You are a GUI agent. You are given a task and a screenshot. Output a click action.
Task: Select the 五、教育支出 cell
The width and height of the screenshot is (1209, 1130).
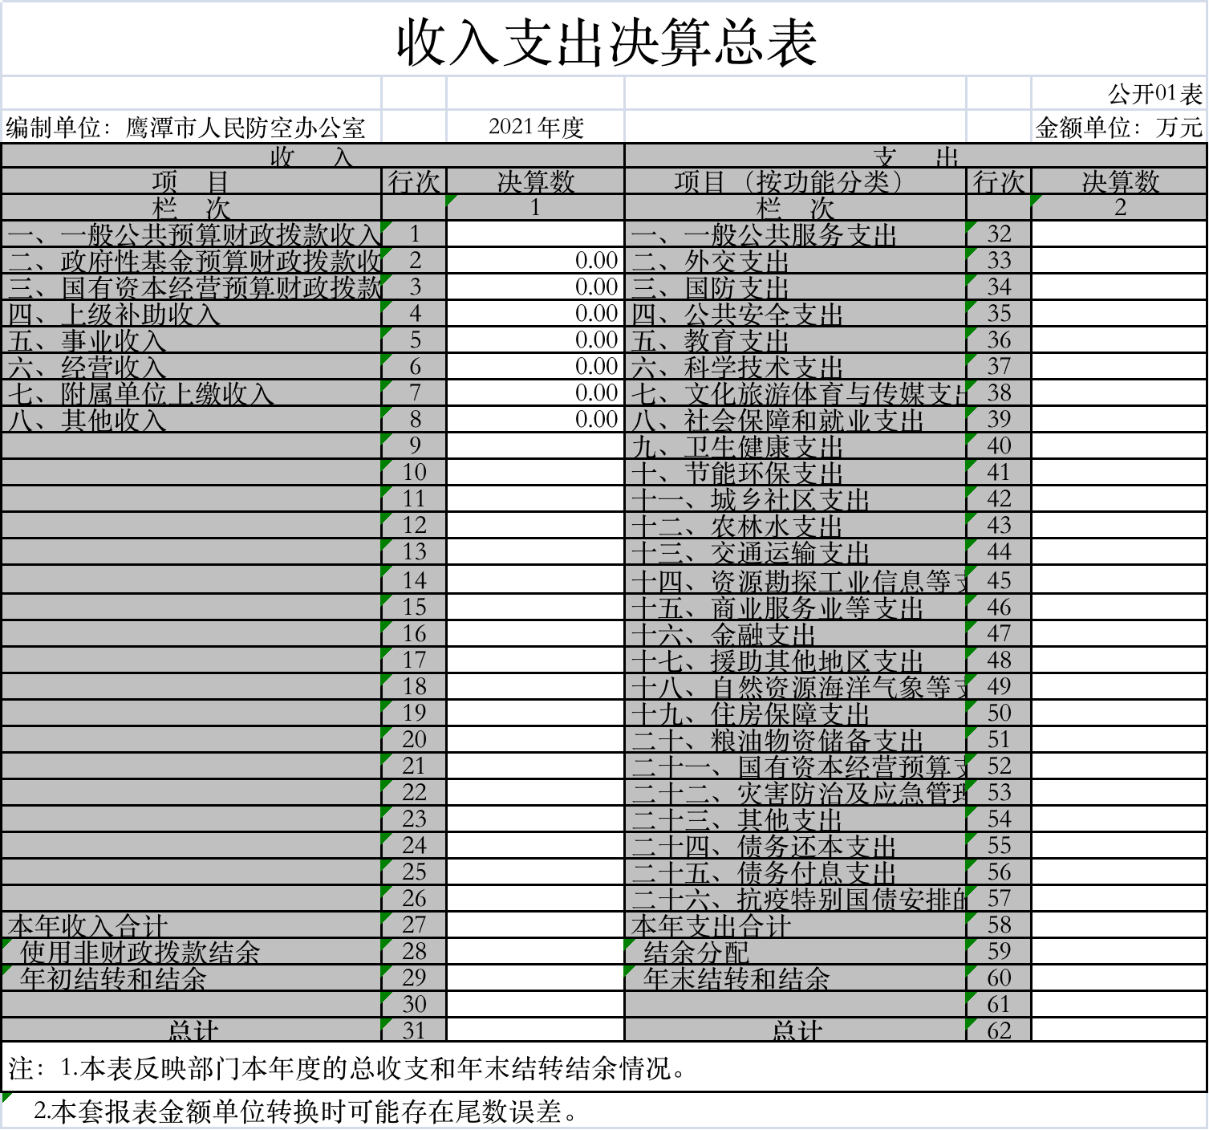[x=796, y=340]
